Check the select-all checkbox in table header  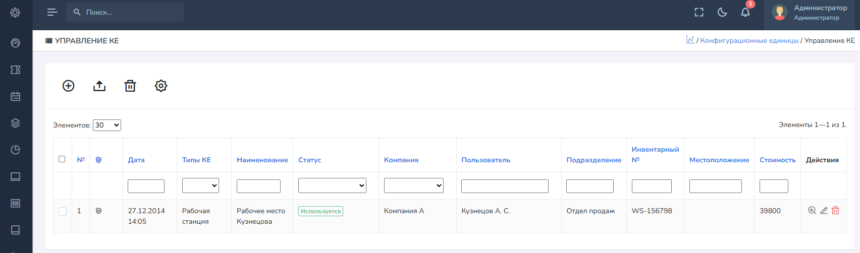62,159
